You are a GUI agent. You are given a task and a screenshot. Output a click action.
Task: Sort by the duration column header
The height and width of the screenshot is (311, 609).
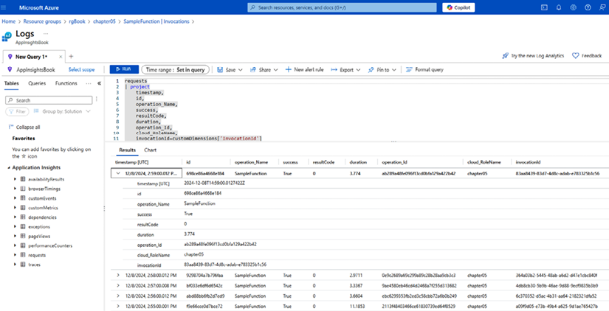(358, 162)
